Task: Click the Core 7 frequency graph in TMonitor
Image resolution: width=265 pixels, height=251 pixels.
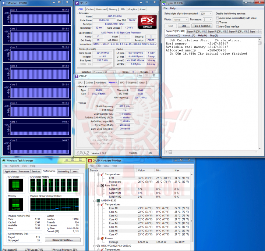Action: (x=40, y=129)
